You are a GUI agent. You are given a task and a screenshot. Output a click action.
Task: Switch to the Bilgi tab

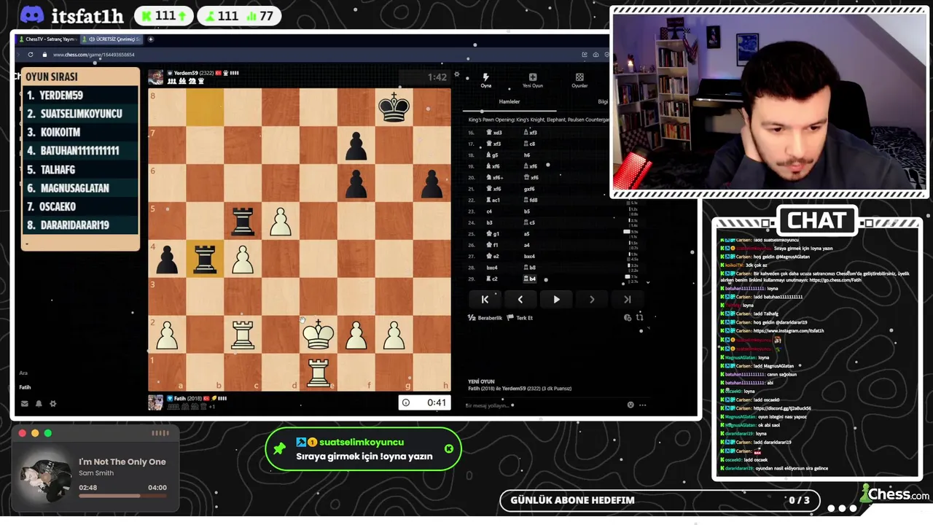603,101
